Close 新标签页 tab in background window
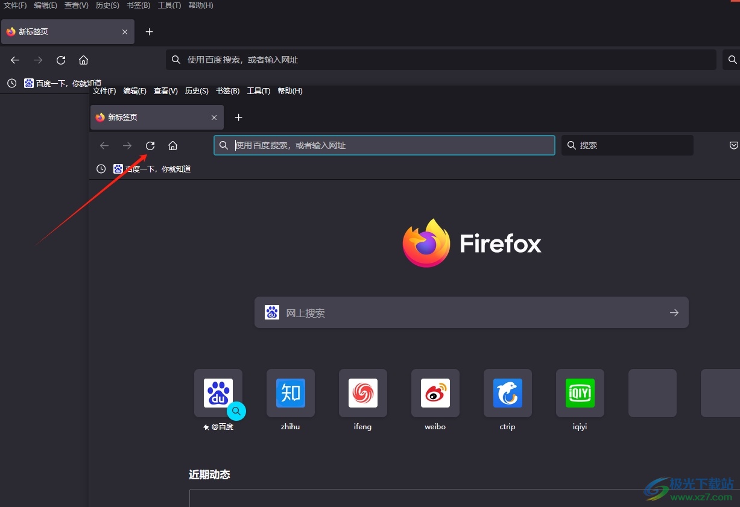This screenshot has height=507, width=740. coord(125,32)
